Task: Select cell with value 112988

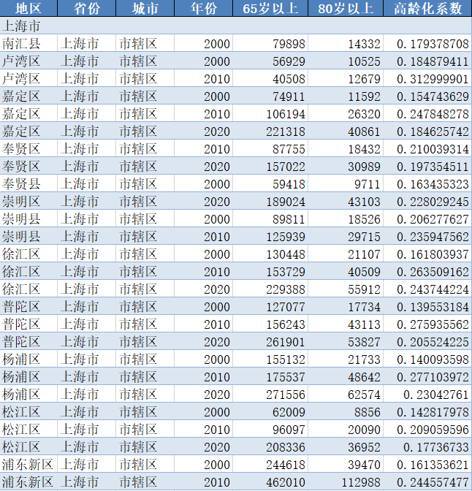Action: click(346, 482)
